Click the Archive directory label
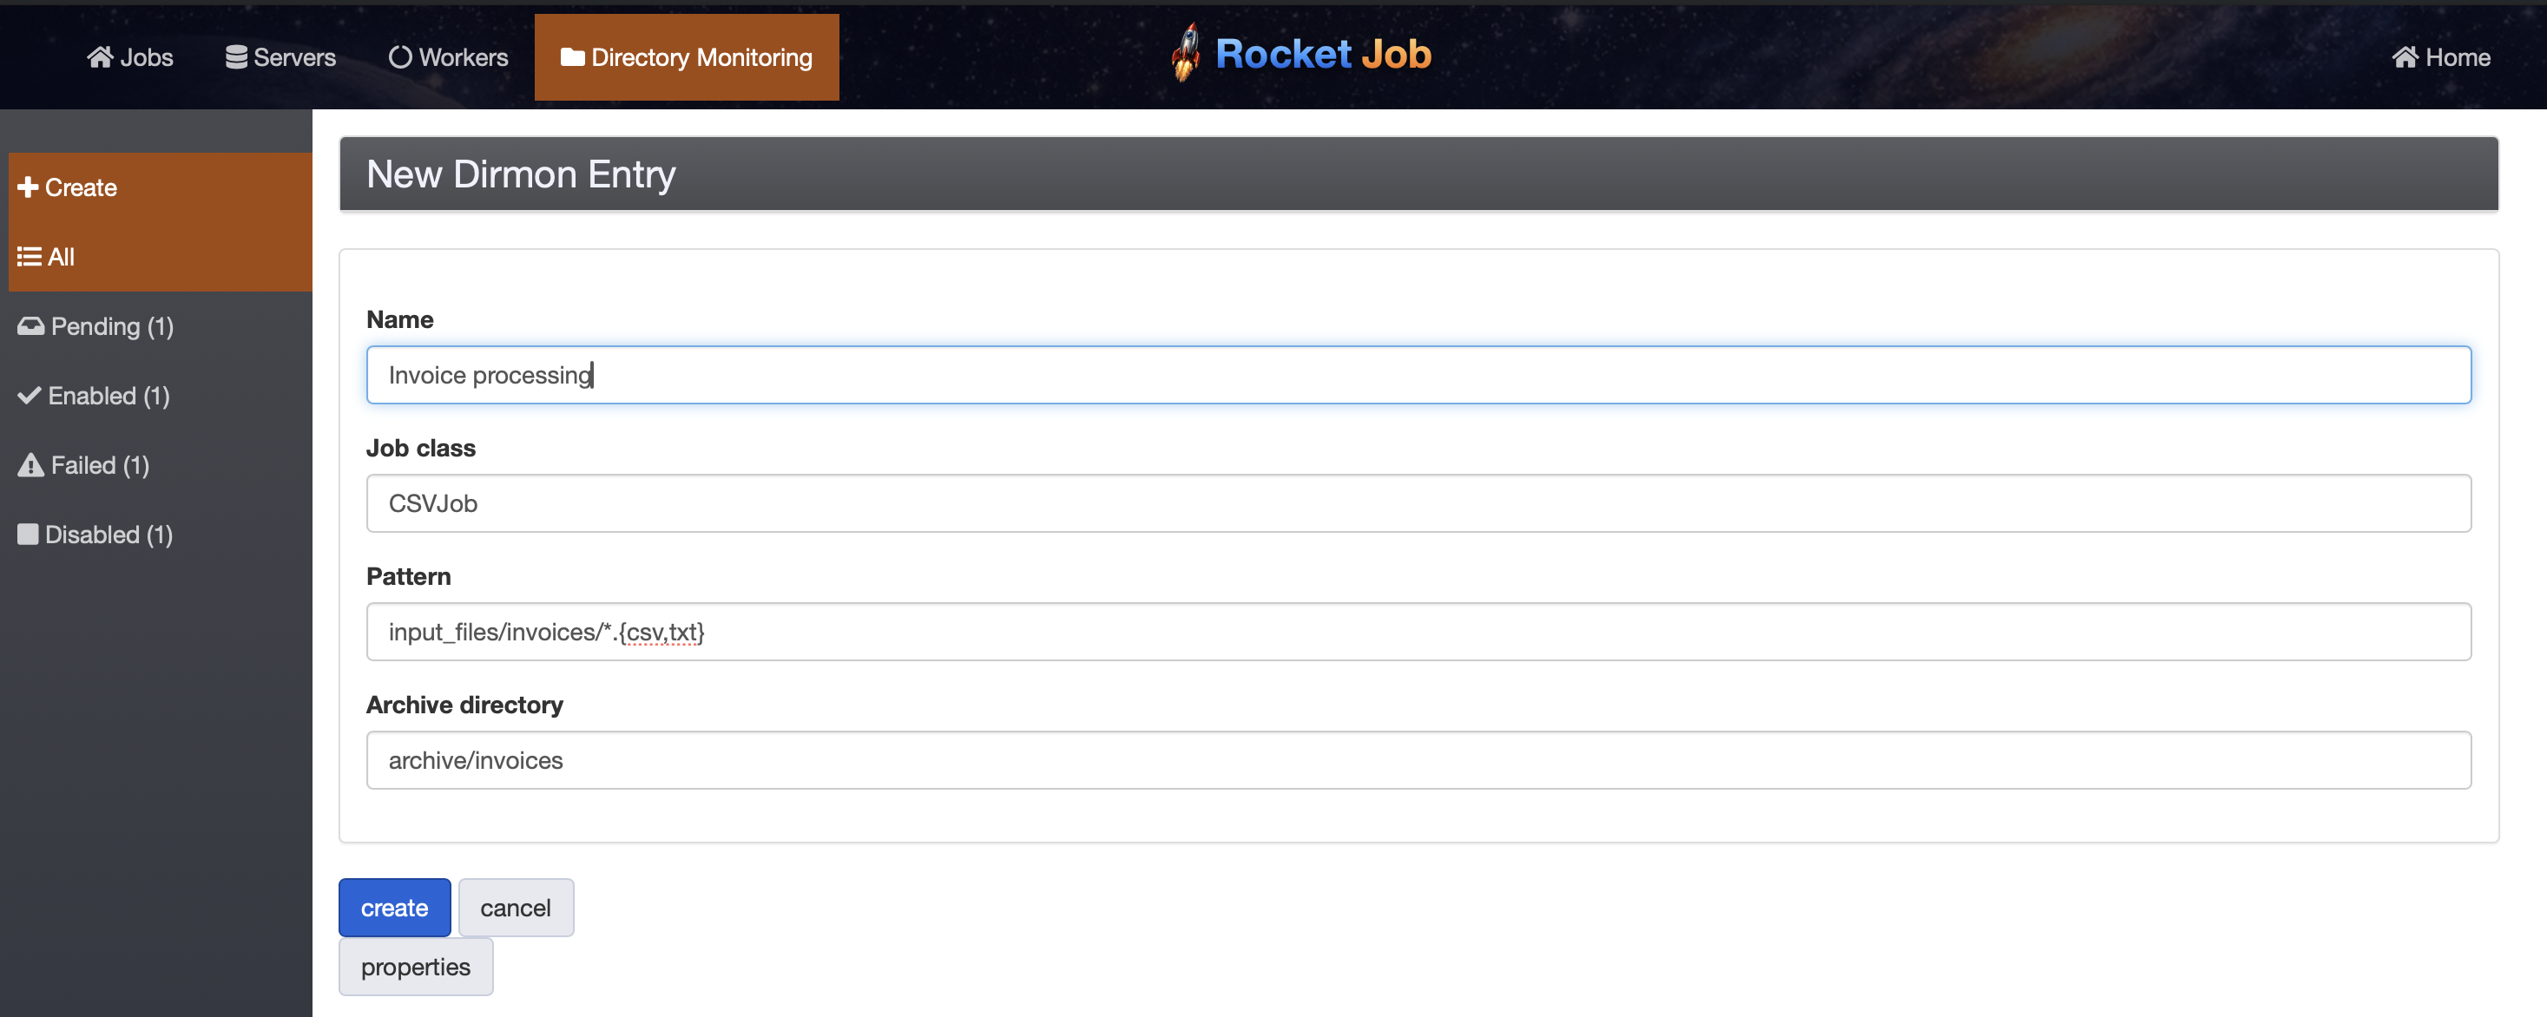The height and width of the screenshot is (1017, 2547). tap(464, 705)
